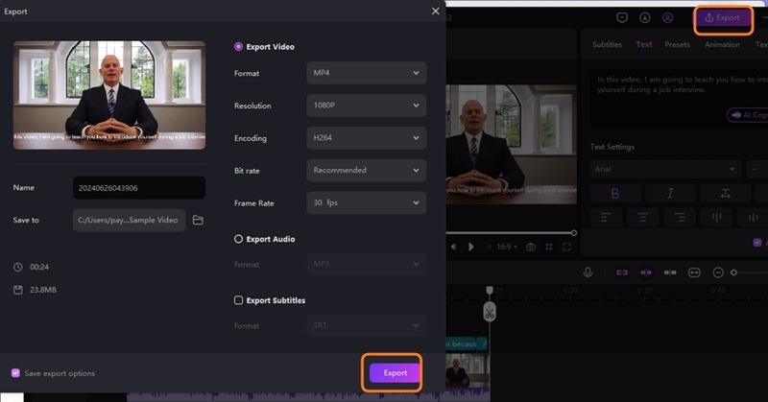Click the preview progress bar end handle
This screenshot has width=768, height=402.
pyautogui.click(x=573, y=232)
